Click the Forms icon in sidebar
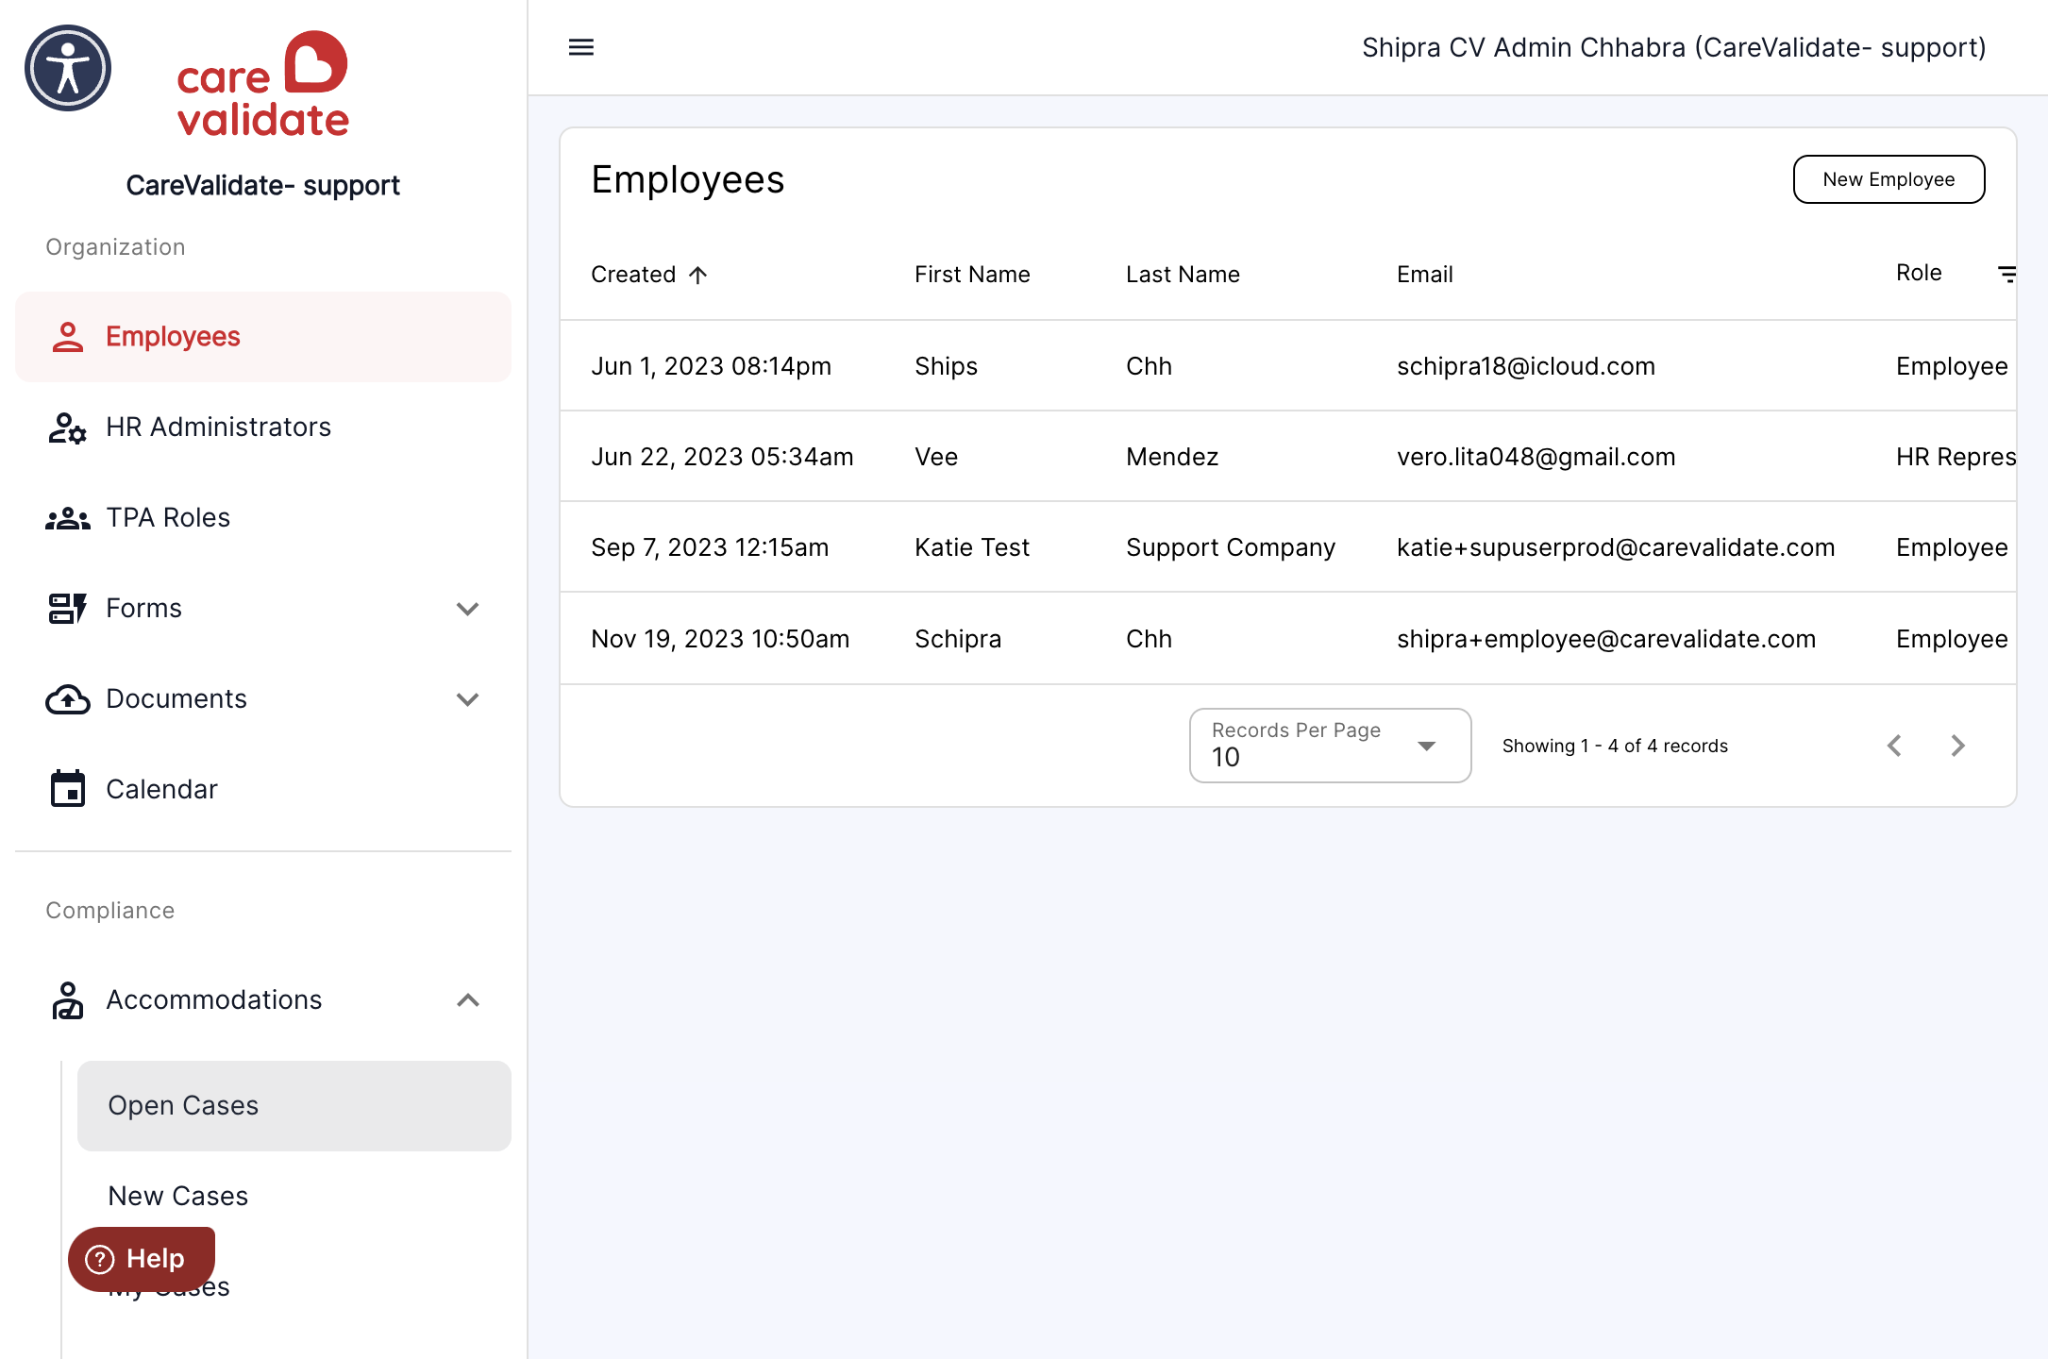The height and width of the screenshot is (1359, 2048). [x=68, y=609]
